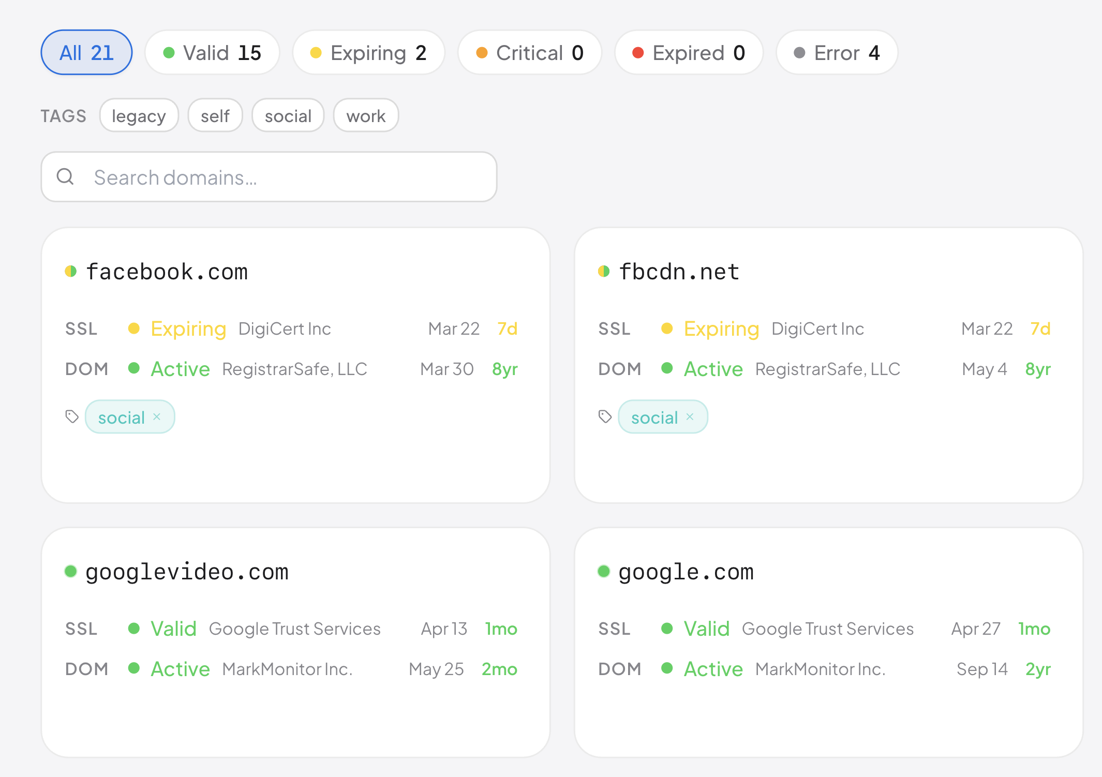Click the status dot beside googlevideo.com
This screenshot has height=777, width=1102.
click(71, 571)
